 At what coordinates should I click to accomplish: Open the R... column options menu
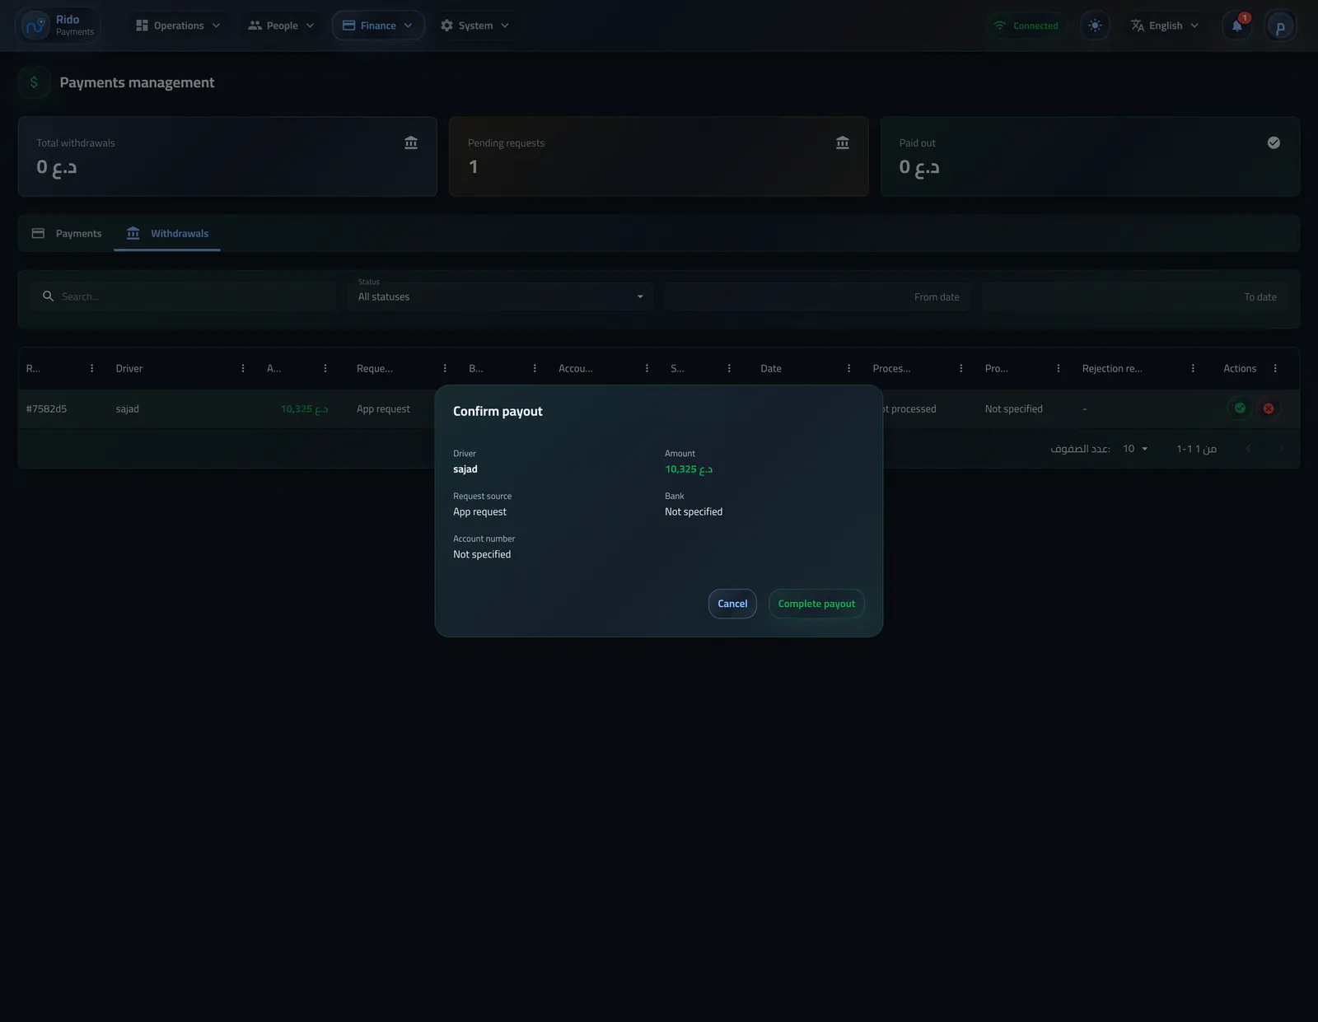pos(91,368)
